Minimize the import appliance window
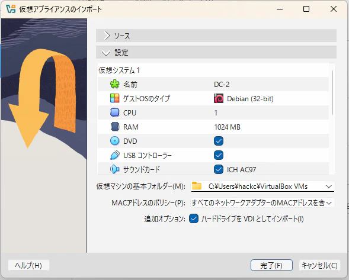Image resolution: width=349 pixels, height=280 pixels. tap(280, 9)
